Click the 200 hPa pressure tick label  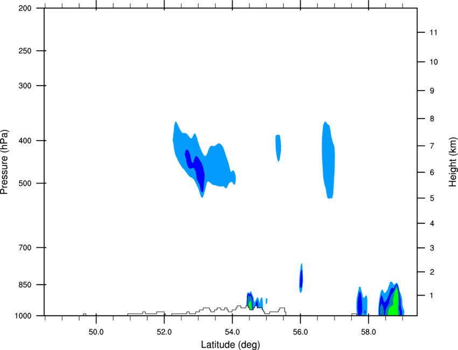tap(25, 8)
